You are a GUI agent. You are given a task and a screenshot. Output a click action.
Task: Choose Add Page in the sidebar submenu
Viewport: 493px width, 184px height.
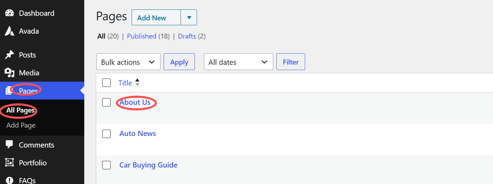tap(21, 125)
